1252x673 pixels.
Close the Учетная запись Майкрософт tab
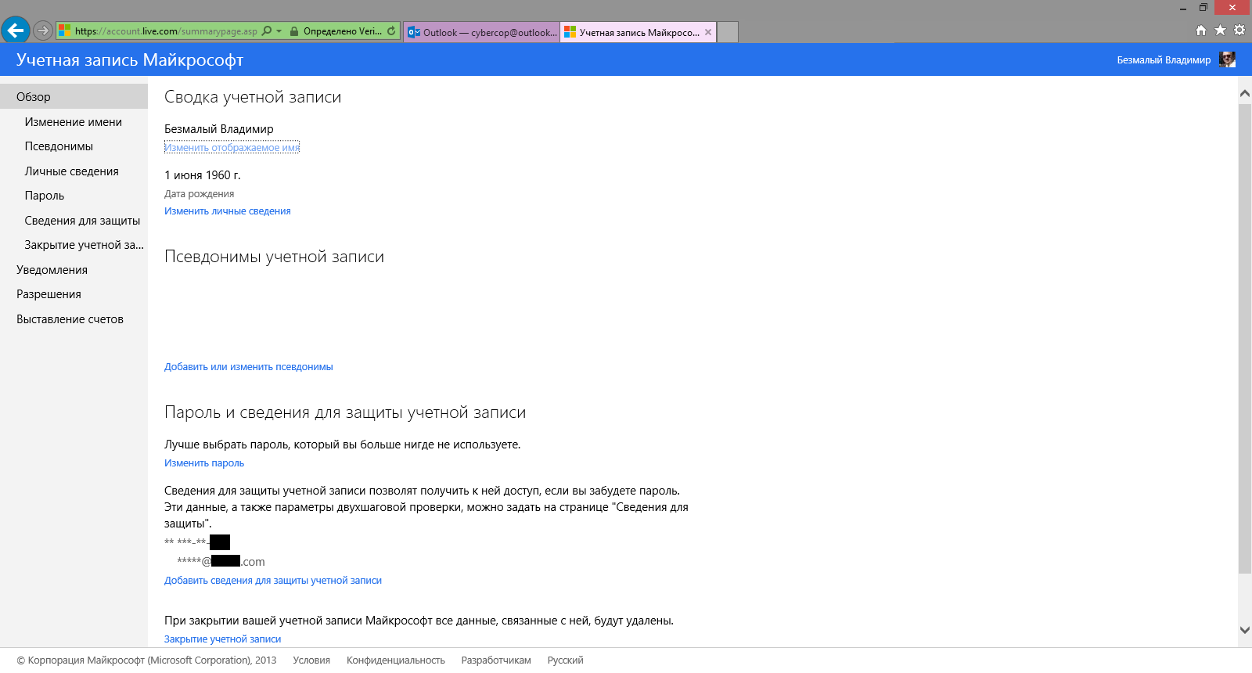[x=708, y=32]
